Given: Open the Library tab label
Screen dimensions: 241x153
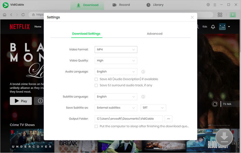Looking at the screenshot, I should (158, 5).
